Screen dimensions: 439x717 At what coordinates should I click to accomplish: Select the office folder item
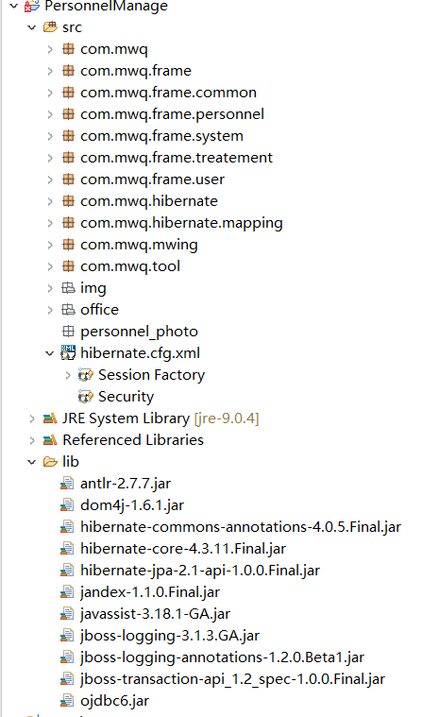(99, 310)
